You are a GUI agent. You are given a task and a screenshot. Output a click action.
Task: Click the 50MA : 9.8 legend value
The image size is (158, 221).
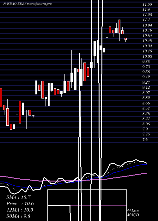[18, 216]
